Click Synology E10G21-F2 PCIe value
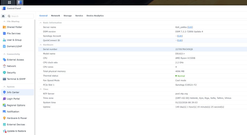Screen dimensions: 247x135 186,85
